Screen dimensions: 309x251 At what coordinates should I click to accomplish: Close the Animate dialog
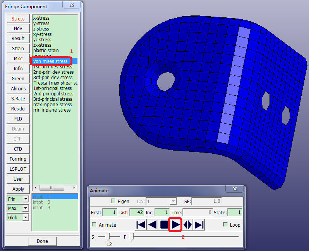coord(235,189)
